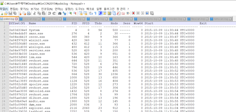The width and height of the screenshot is (236, 112).
Task: Open Find with the binoculars icon
Action: pos(60,13)
